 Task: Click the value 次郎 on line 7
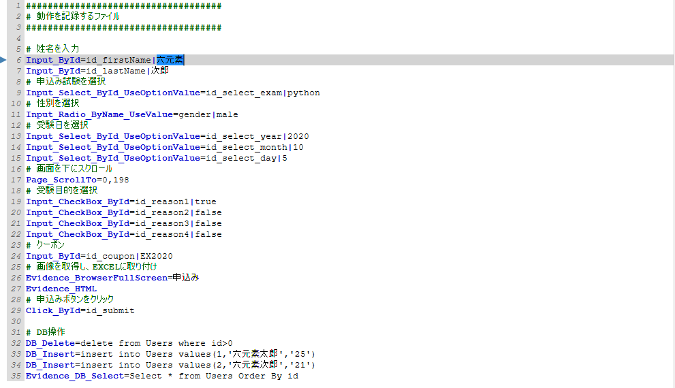click(159, 71)
